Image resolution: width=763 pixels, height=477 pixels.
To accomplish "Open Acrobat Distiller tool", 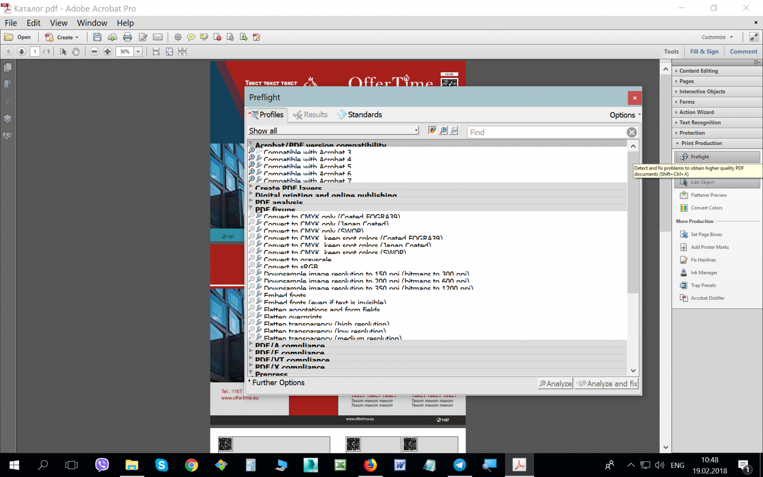I will [702, 298].
